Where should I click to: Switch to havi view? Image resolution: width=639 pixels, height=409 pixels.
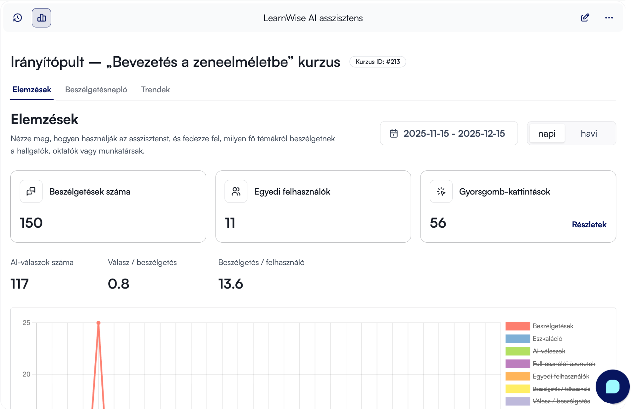click(x=589, y=133)
